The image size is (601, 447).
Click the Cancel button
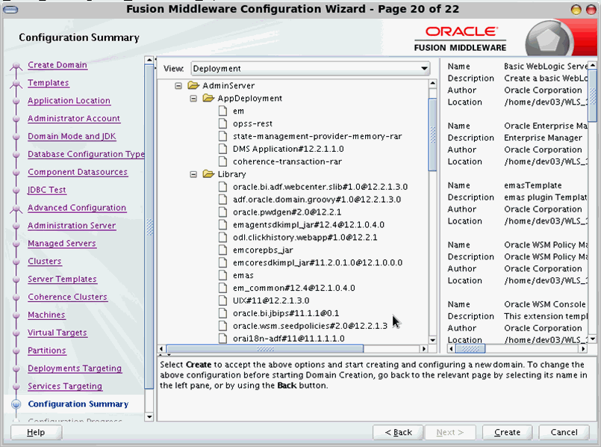pyautogui.click(x=564, y=432)
